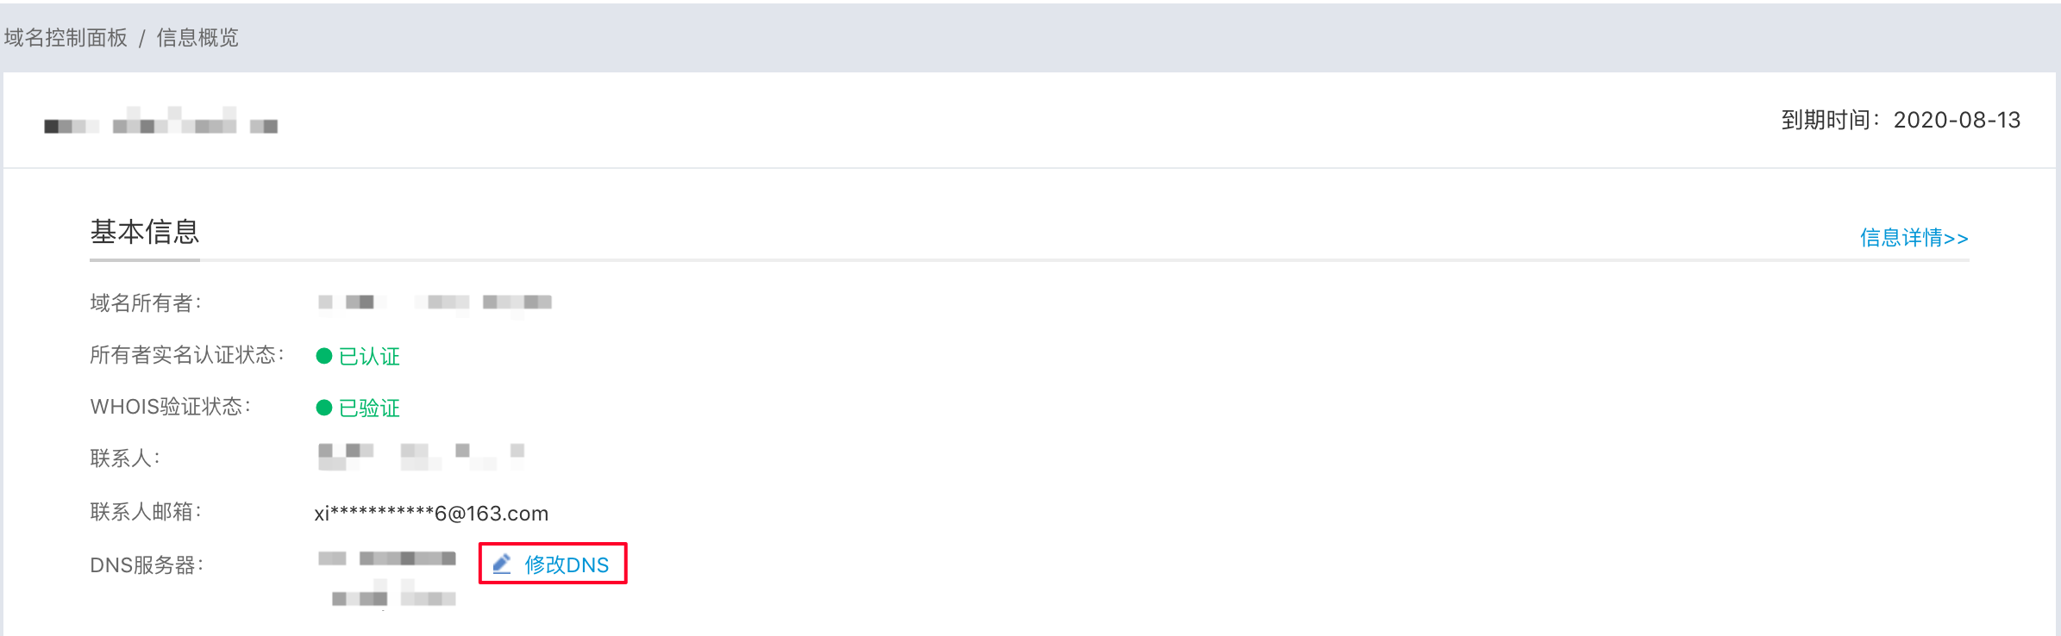Screen dimensions: 2061x636
Task: Click the DNS服务器 field label
Action: point(147,565)
